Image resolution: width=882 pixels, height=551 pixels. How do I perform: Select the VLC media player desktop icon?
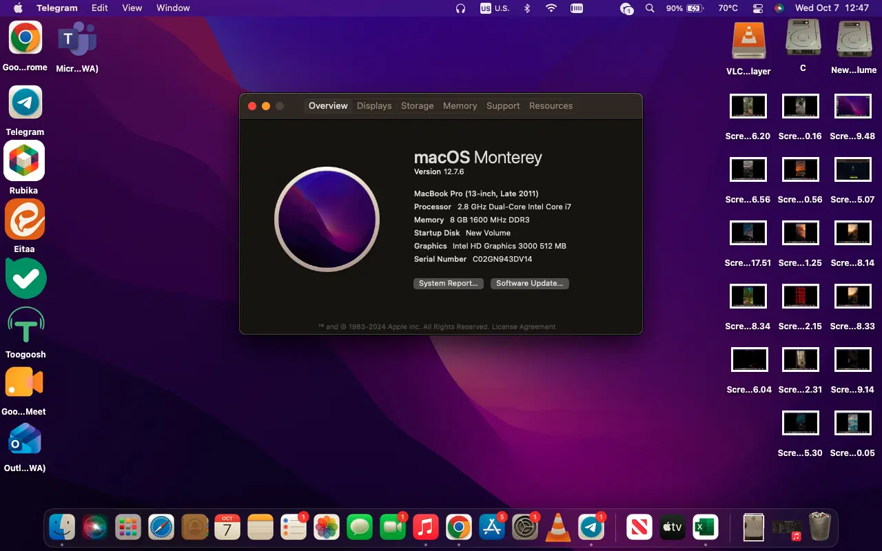[748, 41]
